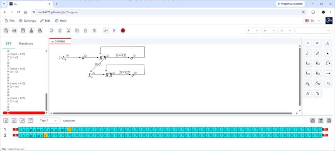Select the circular loop arrow tool
The image size is (335, 151).
(x=328, y=63)
